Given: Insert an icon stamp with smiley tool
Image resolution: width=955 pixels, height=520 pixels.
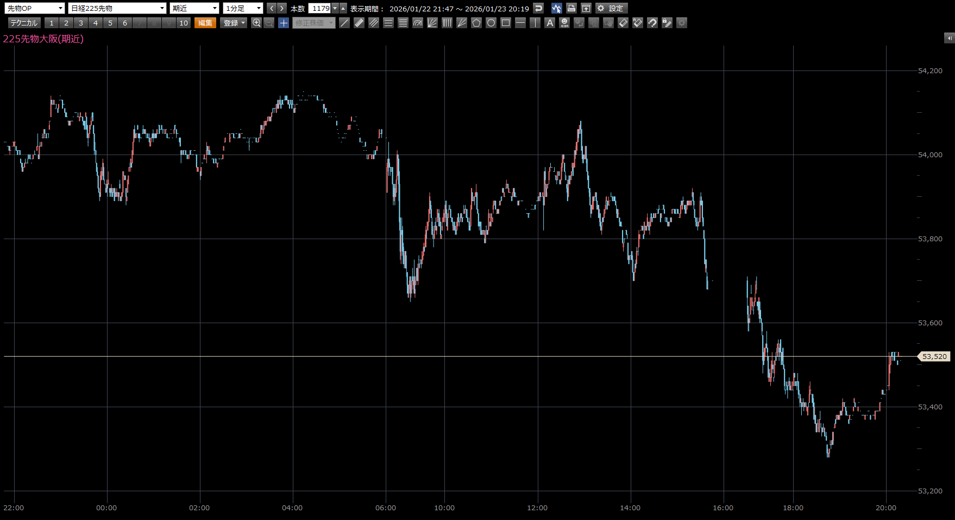Looking at the screenshot, I should point(564,23).
